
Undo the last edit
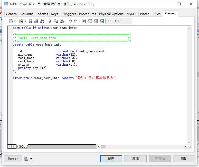70,21
